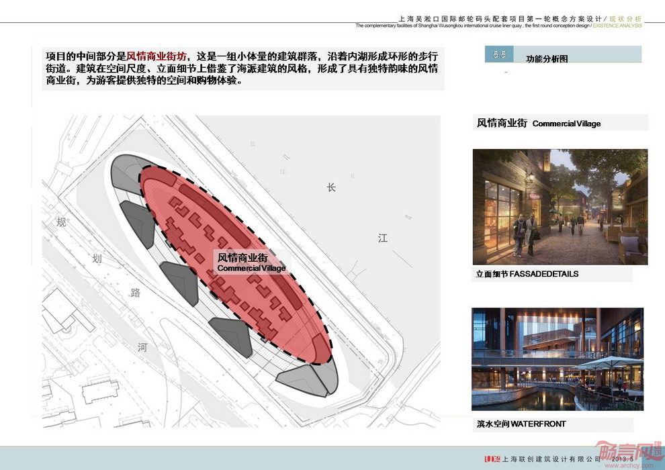The height and width of the screenshot is (470, 665).
Task: Click the Commercial Village label on the map
Action: (x=251, y=268)
